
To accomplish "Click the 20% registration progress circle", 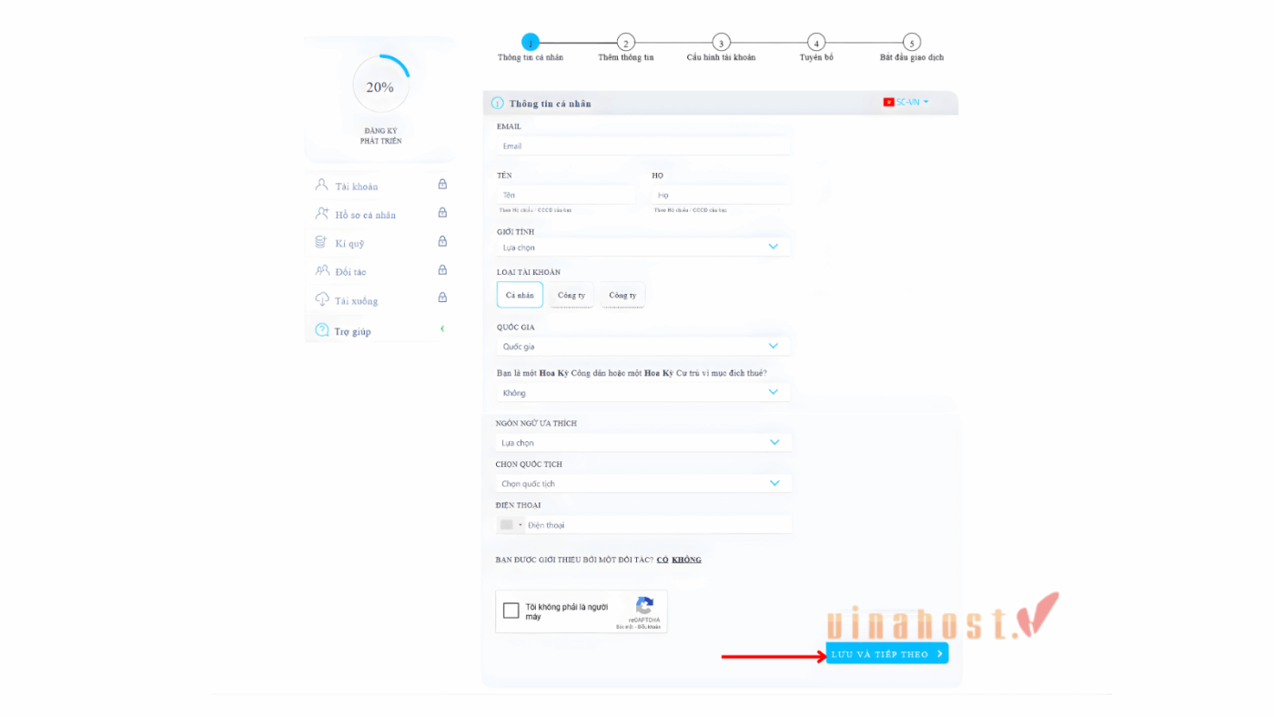I will click(x=380, y=86).
